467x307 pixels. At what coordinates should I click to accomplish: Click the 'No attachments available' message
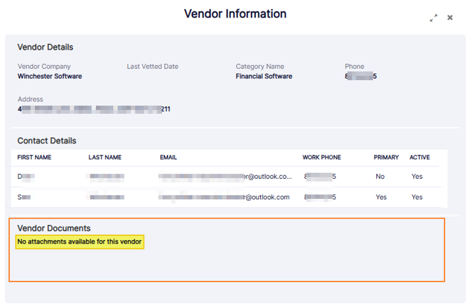pyautogui.click(x=80, y=242)
